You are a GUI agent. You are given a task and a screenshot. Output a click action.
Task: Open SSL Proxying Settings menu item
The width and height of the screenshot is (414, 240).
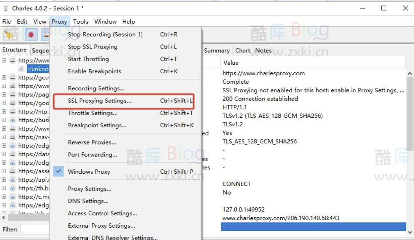tap(99, 101)
